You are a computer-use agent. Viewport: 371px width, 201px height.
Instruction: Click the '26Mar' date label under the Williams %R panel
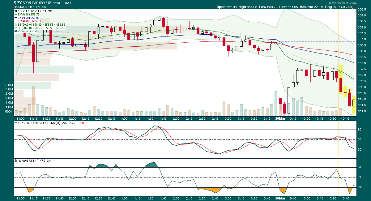pyautogui.click(x=280, y=198)
